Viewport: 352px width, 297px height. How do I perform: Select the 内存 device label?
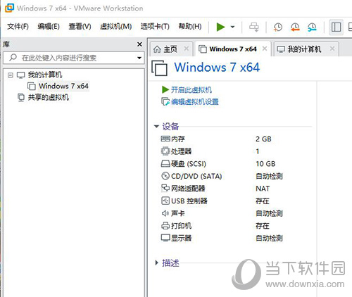click(x=178, y=139)
